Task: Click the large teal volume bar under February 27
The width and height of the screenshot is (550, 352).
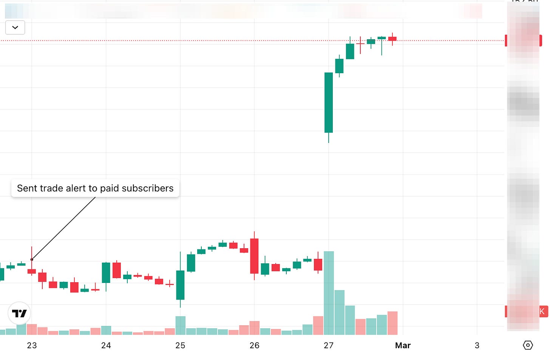Action: coord(329,292)
